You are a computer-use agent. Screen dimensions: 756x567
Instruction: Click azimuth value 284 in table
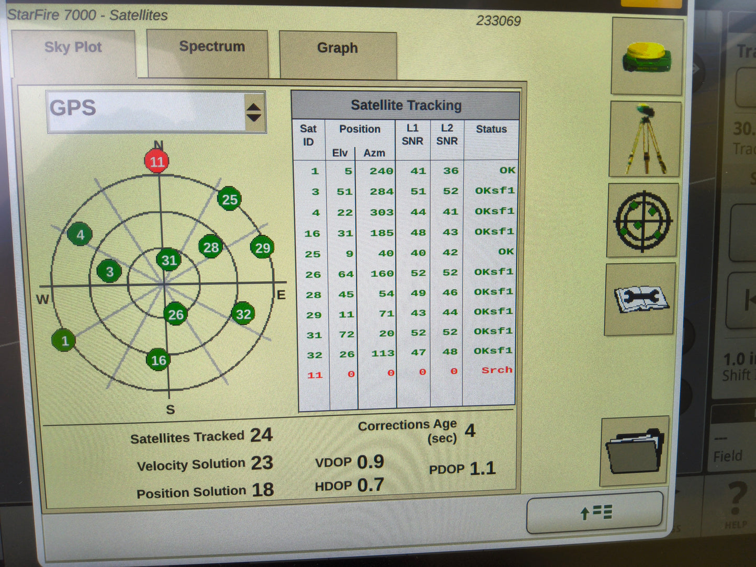pos(381,191)
